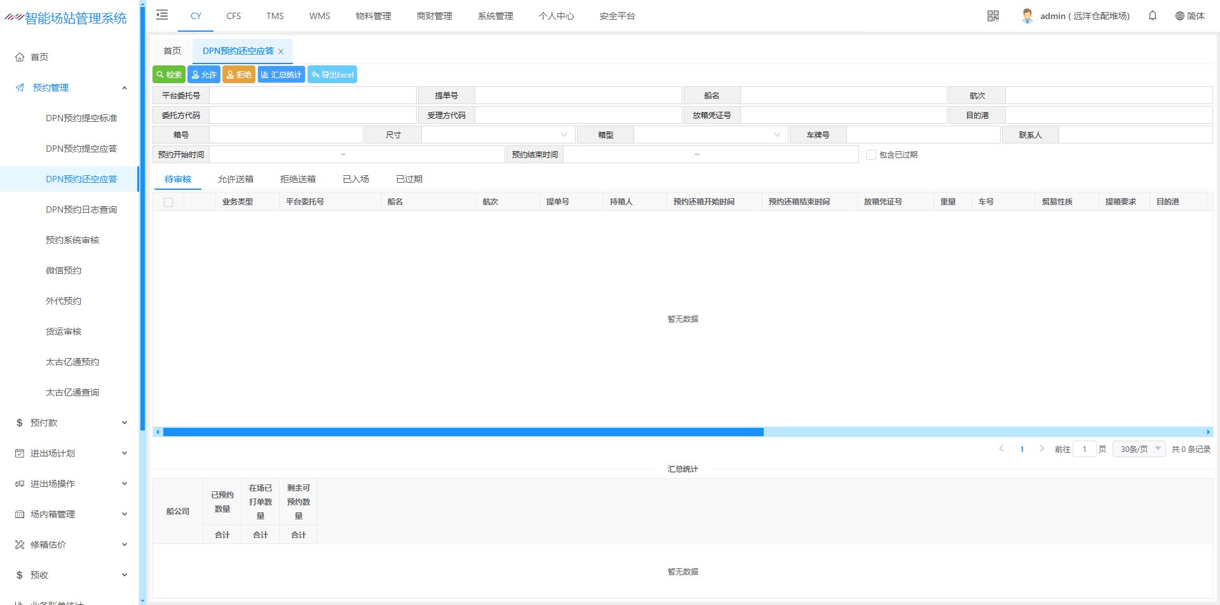The image size is (1220, 605).
Task: Click the horizontal table scrollbar
Action: (x=463, y=432)
